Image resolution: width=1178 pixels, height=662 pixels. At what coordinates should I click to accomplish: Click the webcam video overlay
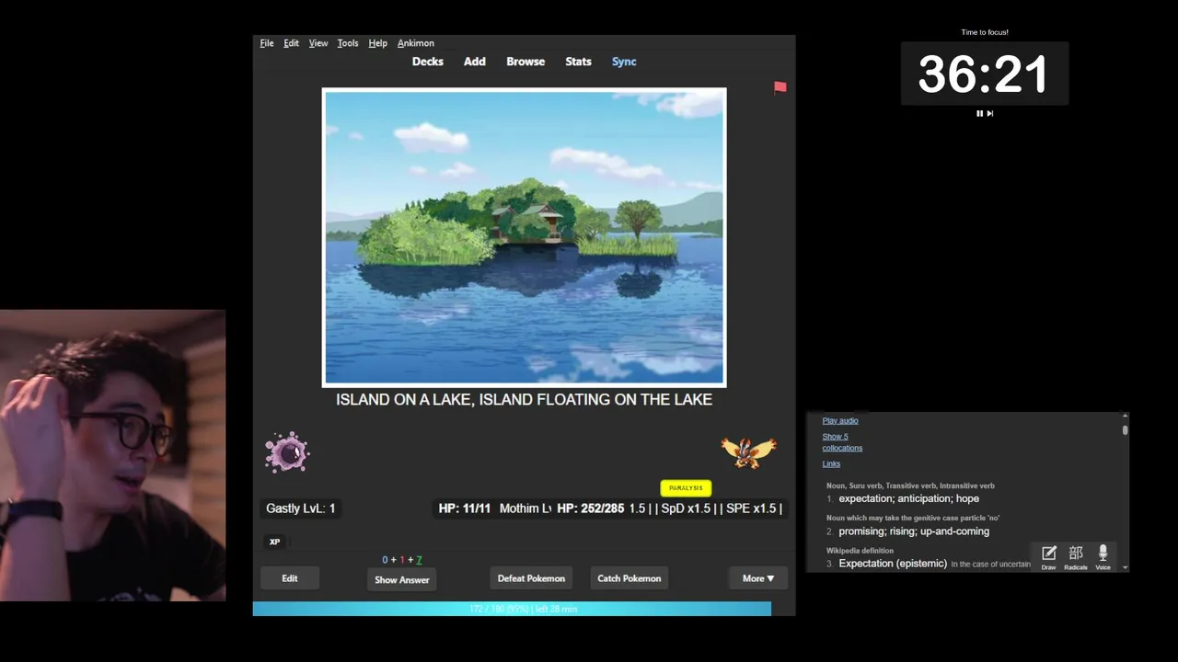tap(112, 456)
